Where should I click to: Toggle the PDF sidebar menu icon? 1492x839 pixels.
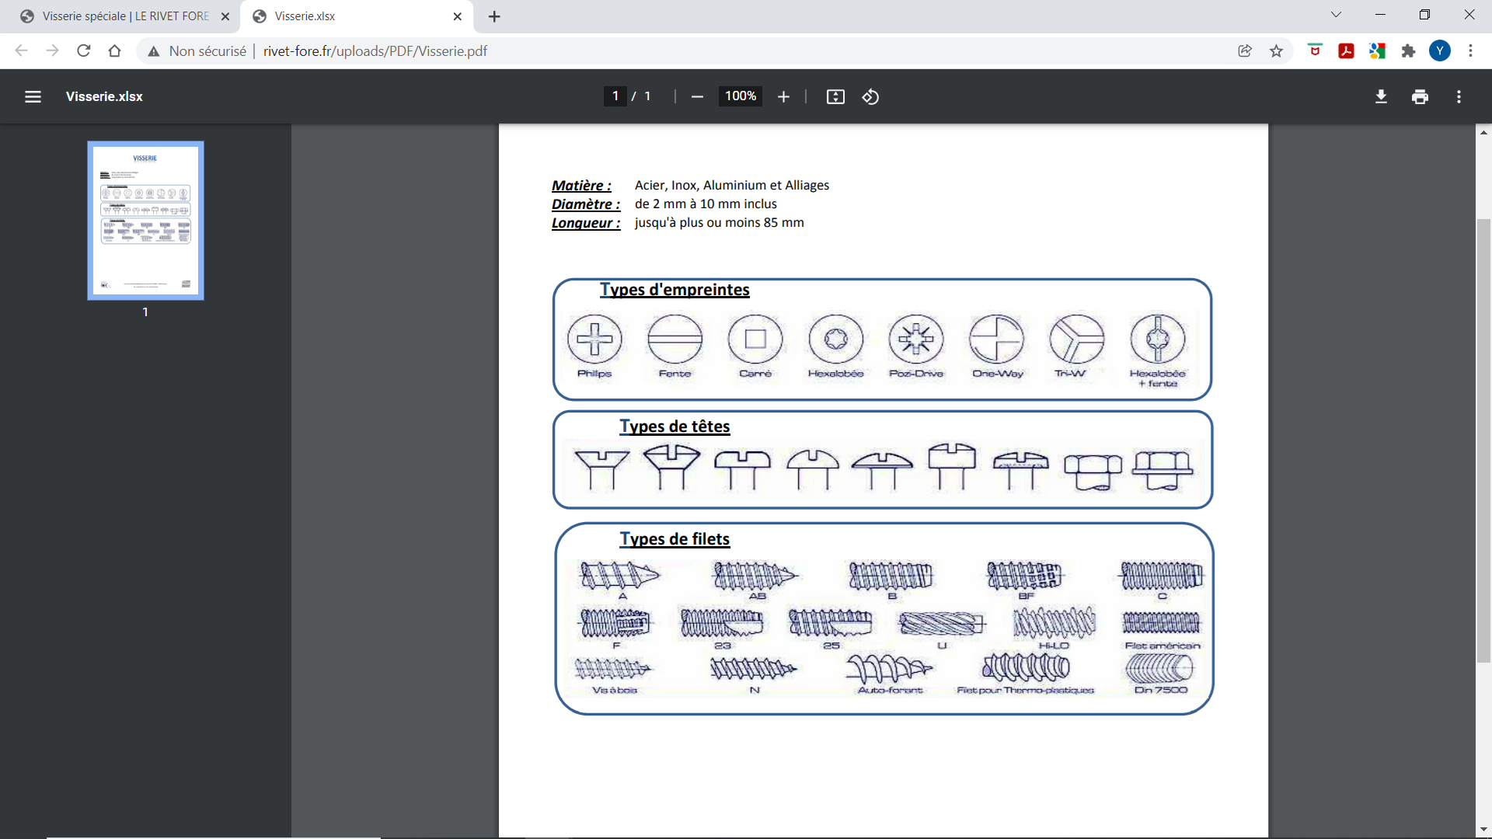(33, 96)
